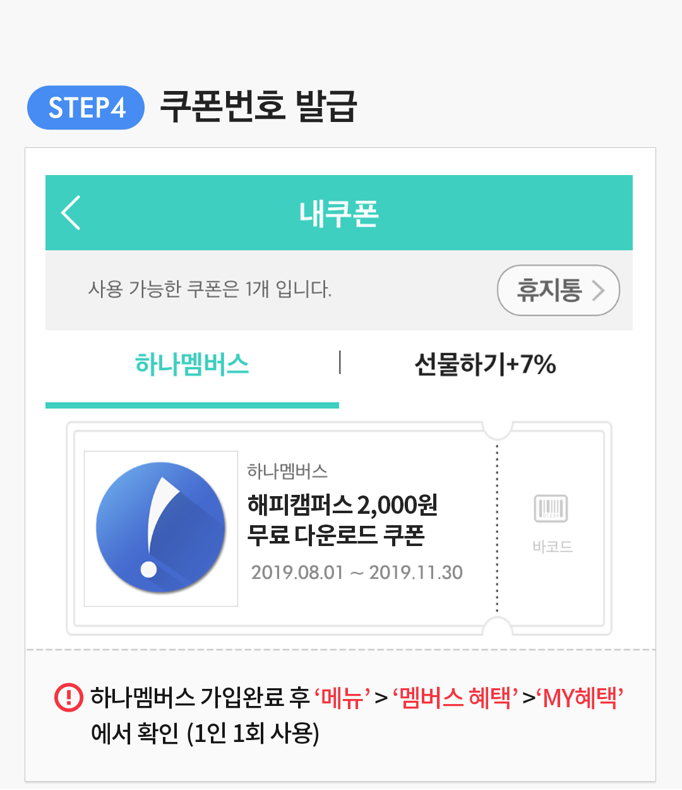
Task: Switch to the 하나멤버스 tab
Action: tap(192, 365)
